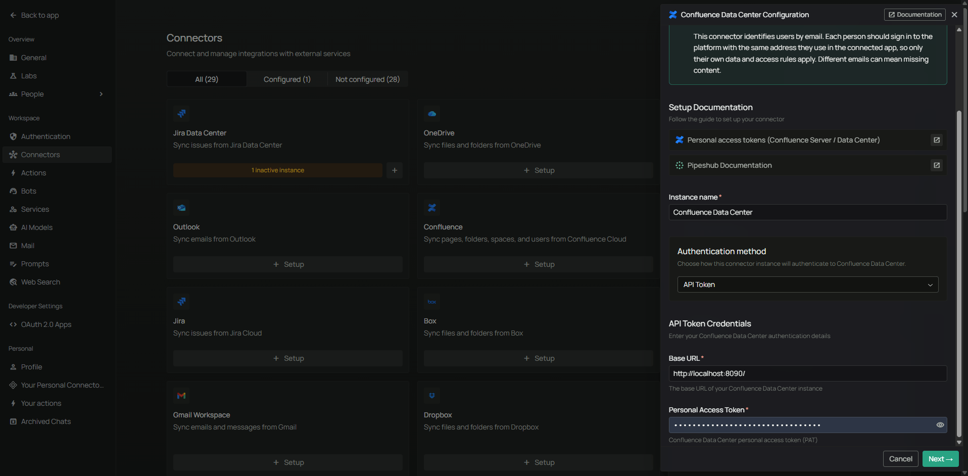Open Authentication page label in the sidebar
This screenshot has height=476, width=968.
pyautogui.click(x=45, y=136)
